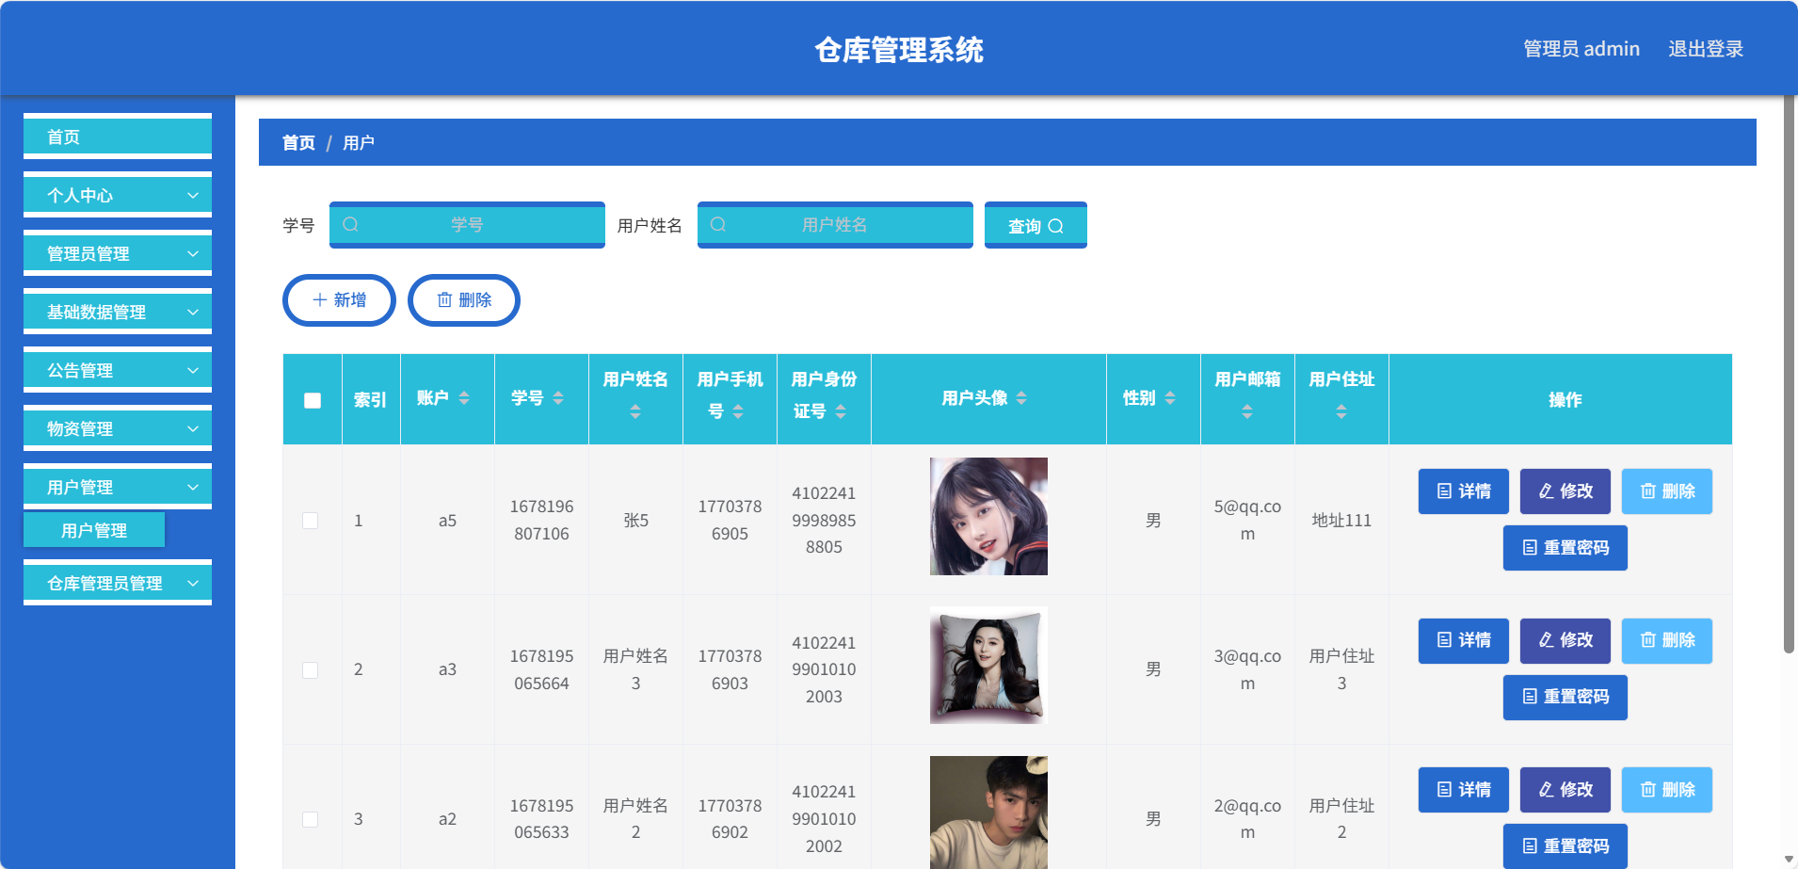
Task: Open the avatar photo of user a5
Action: click(988, 516)
